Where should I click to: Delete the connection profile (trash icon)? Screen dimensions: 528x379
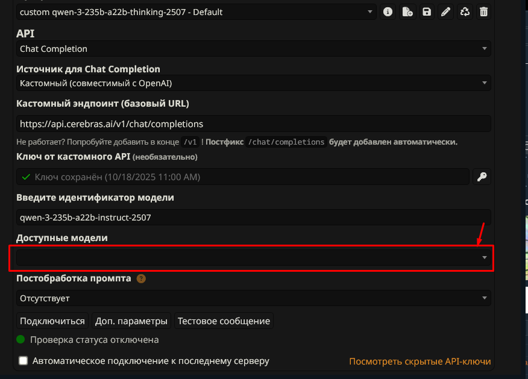coord(483,11)
